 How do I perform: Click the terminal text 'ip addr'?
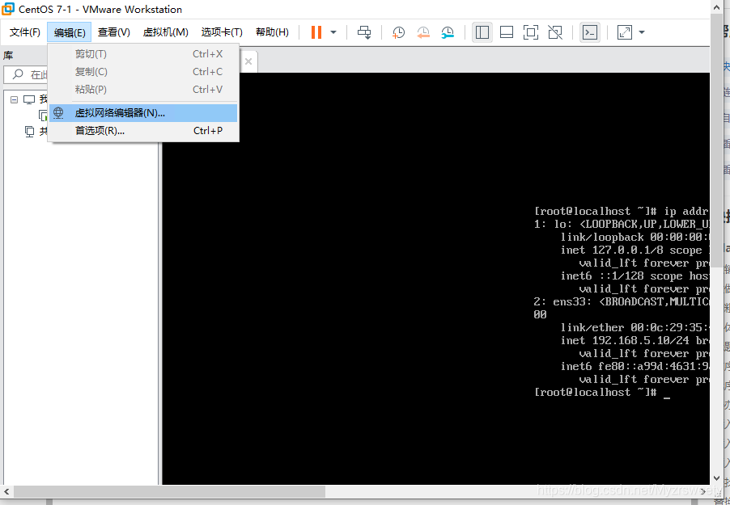(x=686, y=211)
